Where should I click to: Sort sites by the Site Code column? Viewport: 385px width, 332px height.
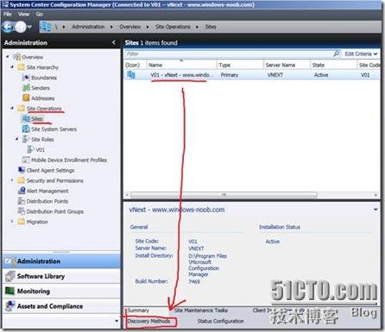pyautogui.click(x=369, y=65)
